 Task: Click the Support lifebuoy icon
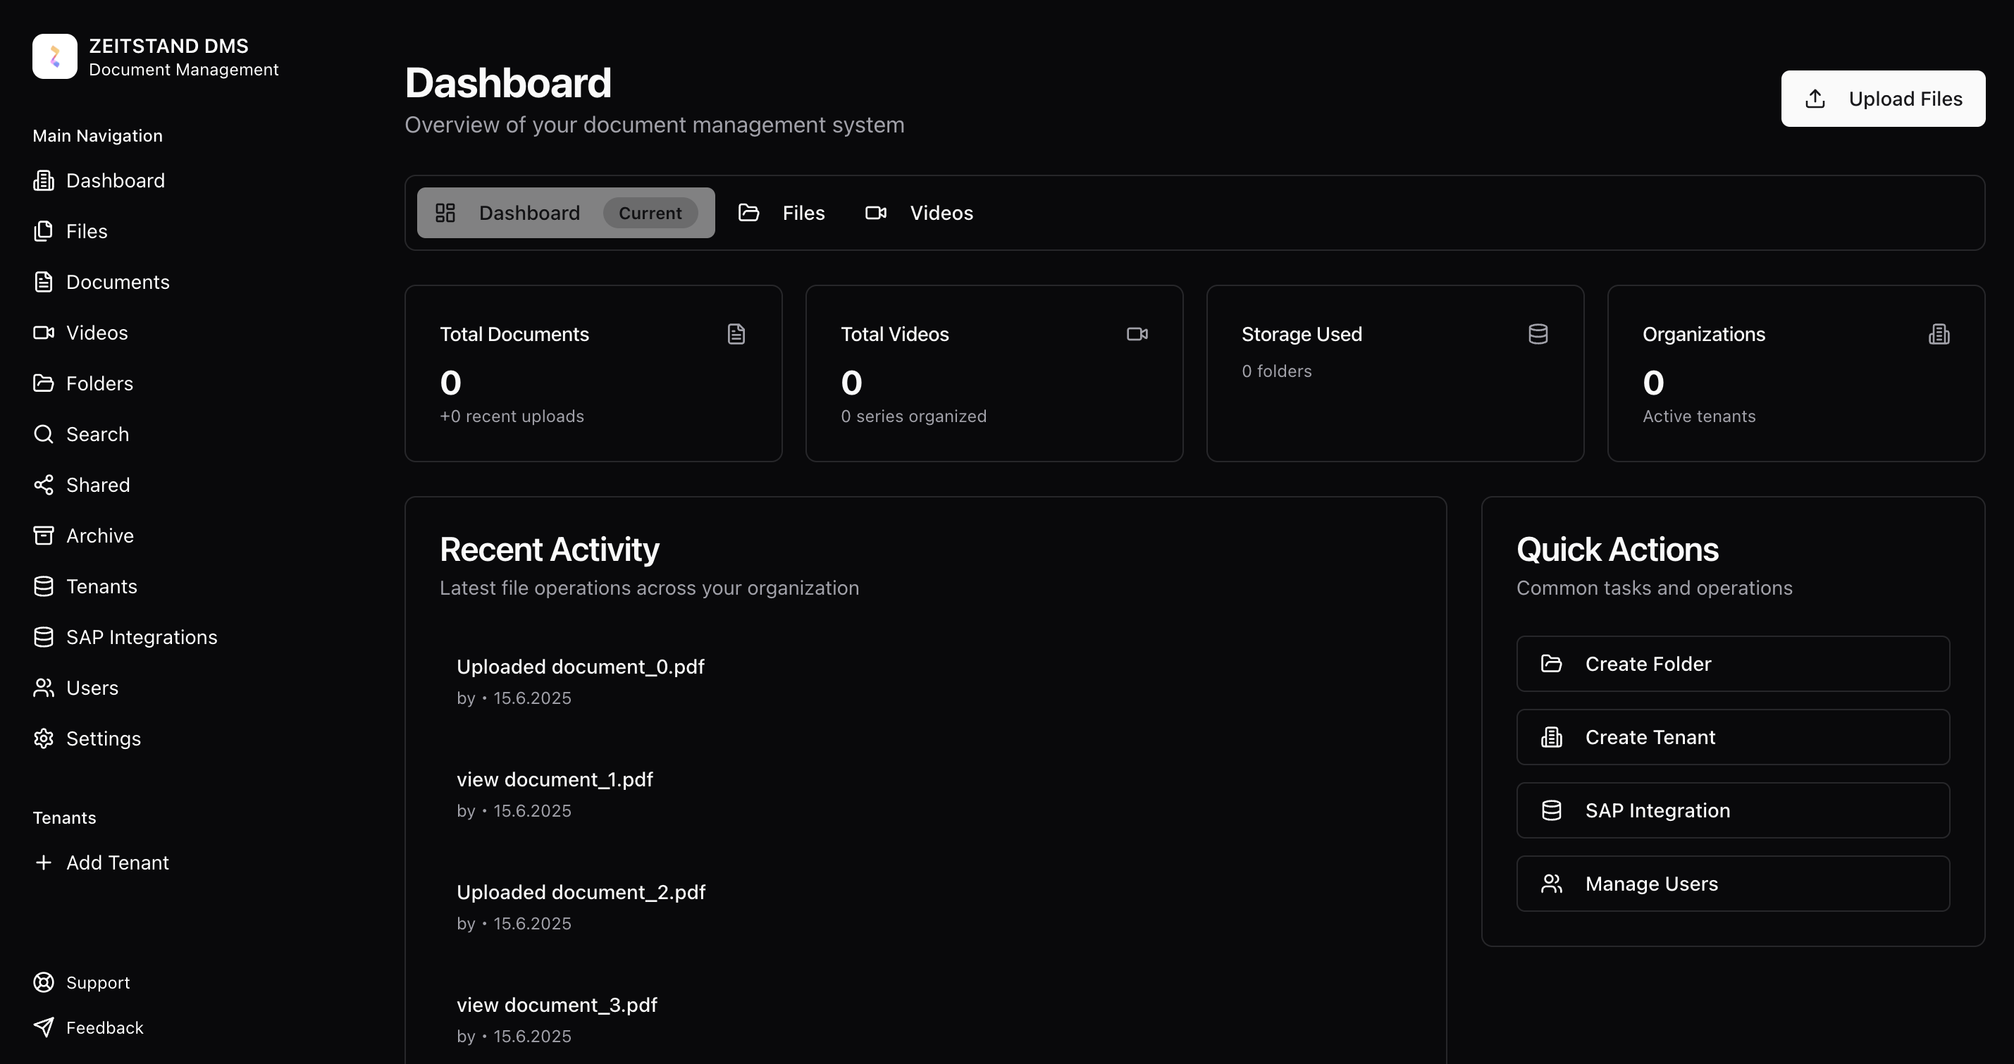44,983
